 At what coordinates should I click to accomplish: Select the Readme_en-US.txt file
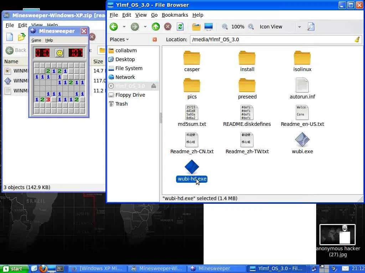302,116
